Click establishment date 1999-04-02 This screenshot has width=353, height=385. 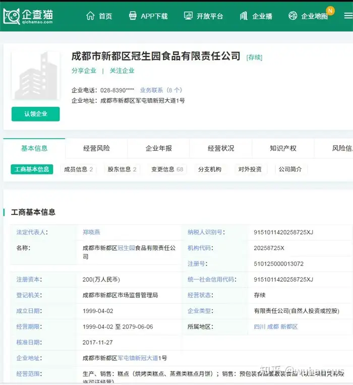[x=98, y=311]
